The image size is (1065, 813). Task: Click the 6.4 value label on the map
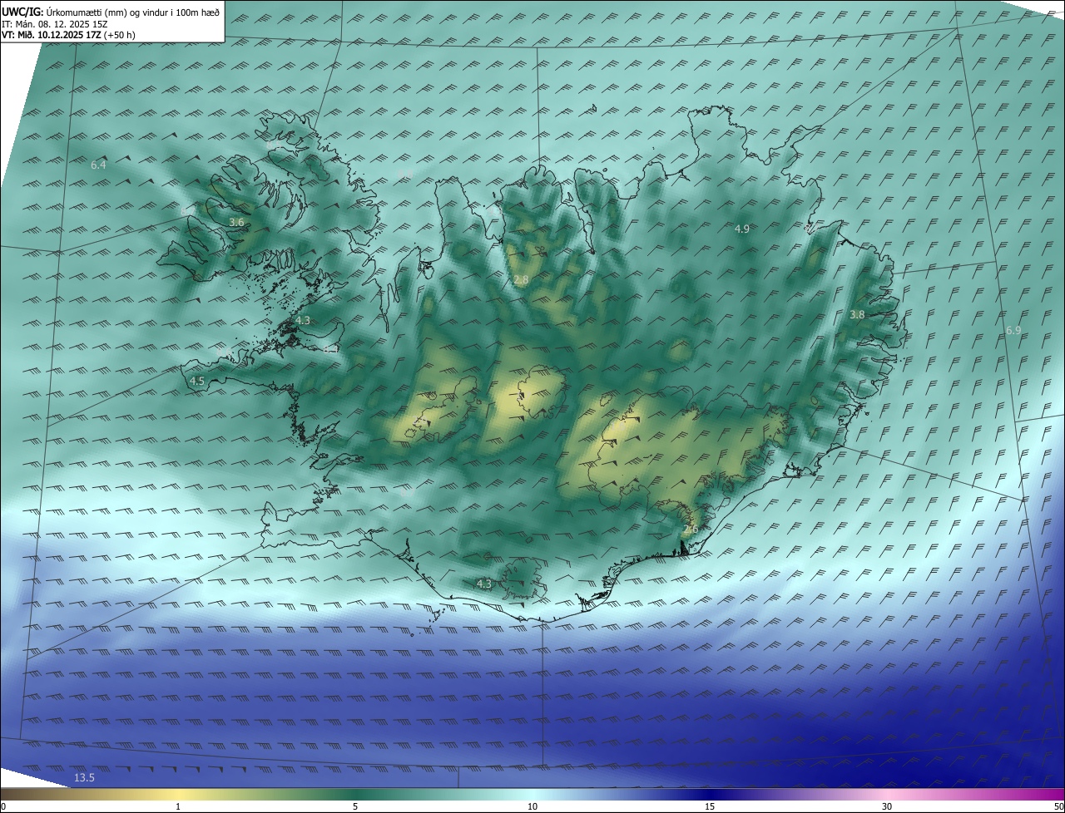[98, 165]
